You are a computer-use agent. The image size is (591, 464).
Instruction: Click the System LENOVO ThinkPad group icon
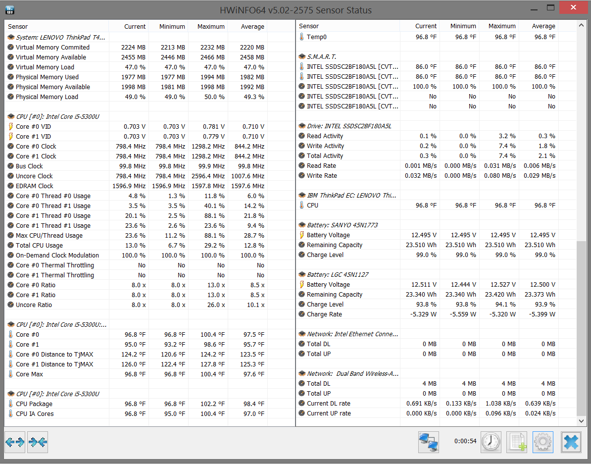click(x=11, y=37)
